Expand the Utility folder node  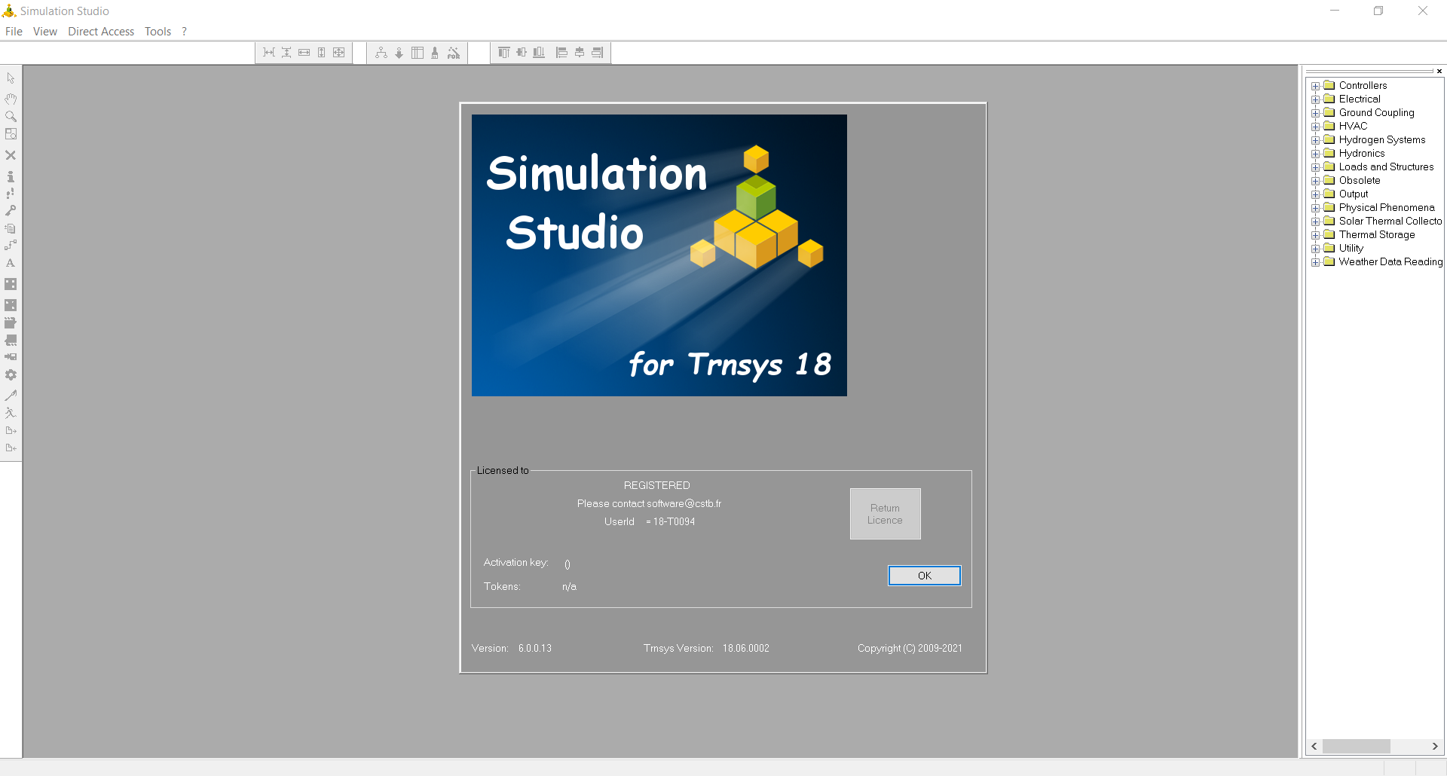1315,249
